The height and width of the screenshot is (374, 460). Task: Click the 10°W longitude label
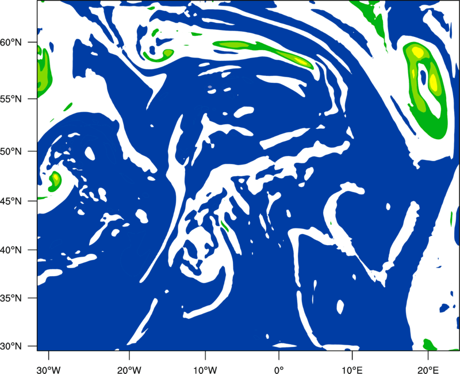tap(205, 370)
